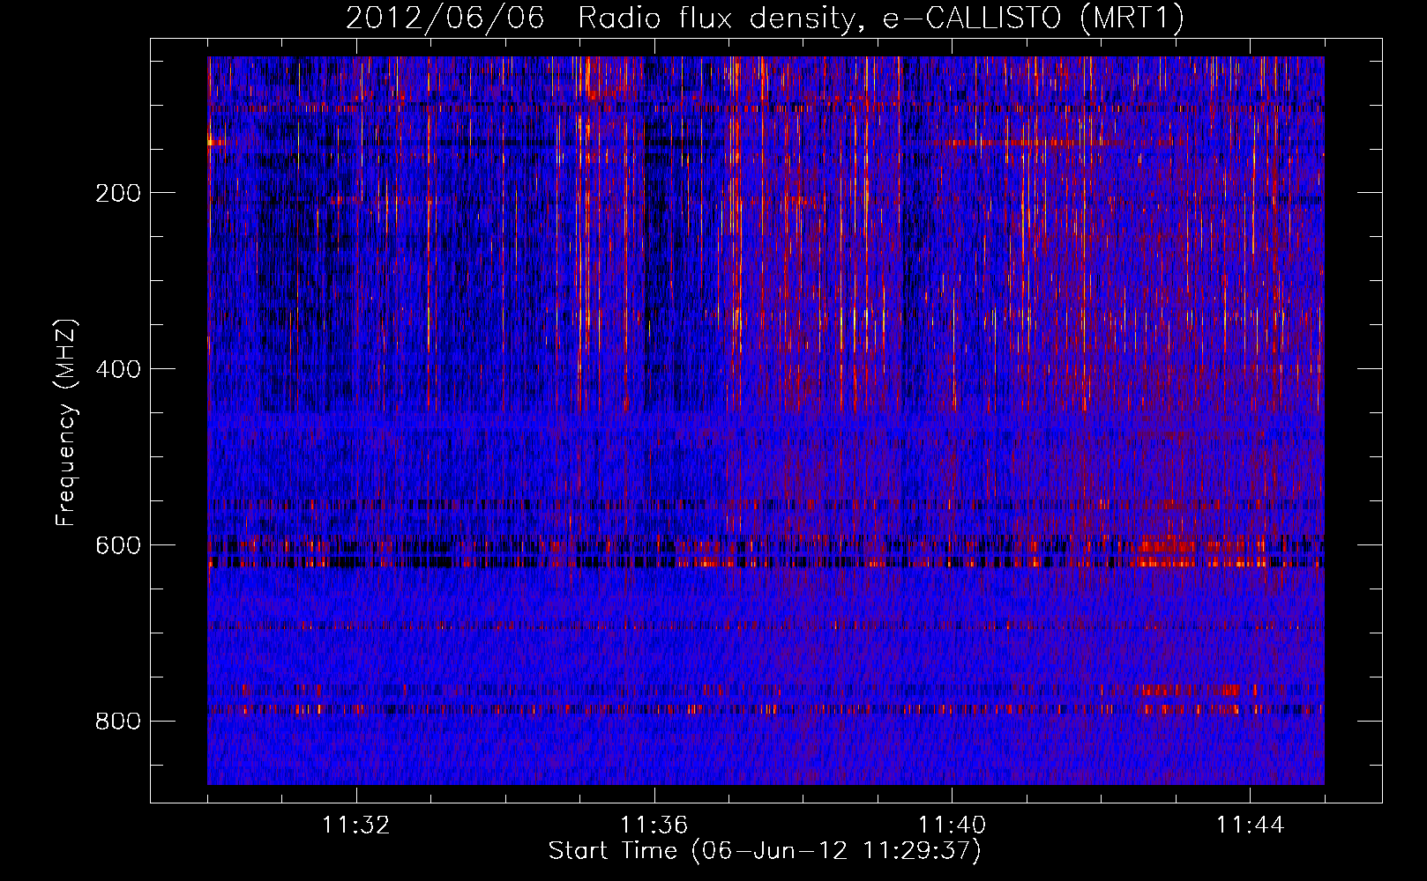Click the 11:44 time tick label

(1251, 825)
